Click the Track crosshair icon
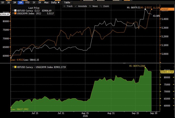The width and height of the screenshot is (175, 118). pos(64,6)
